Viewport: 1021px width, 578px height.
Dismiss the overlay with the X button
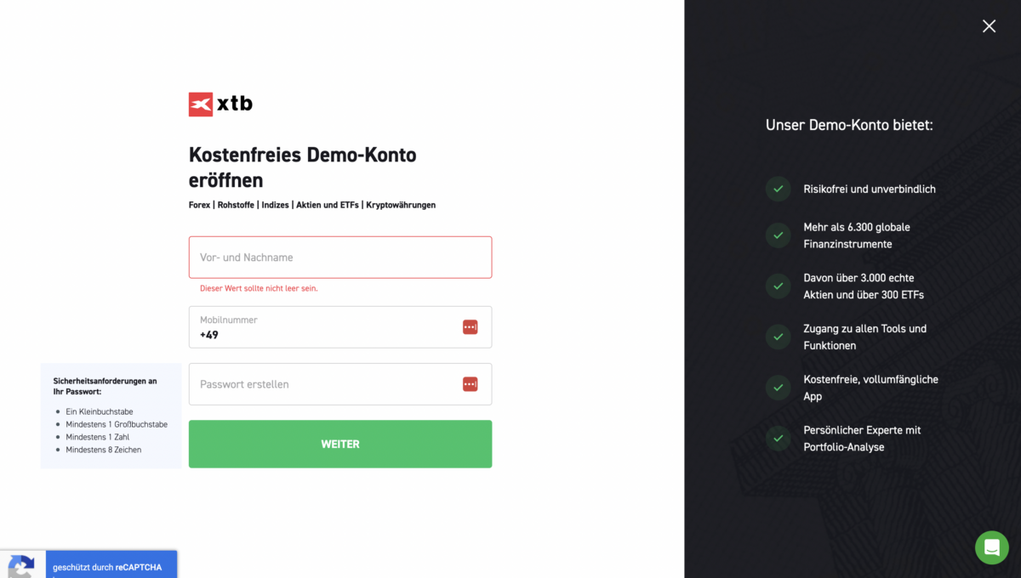coord(989,26)
